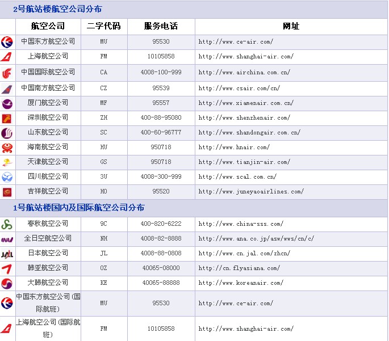This screenshot has width=389, height=341.
Task: Click the Korean Air logo
Action: coord(7,284)
